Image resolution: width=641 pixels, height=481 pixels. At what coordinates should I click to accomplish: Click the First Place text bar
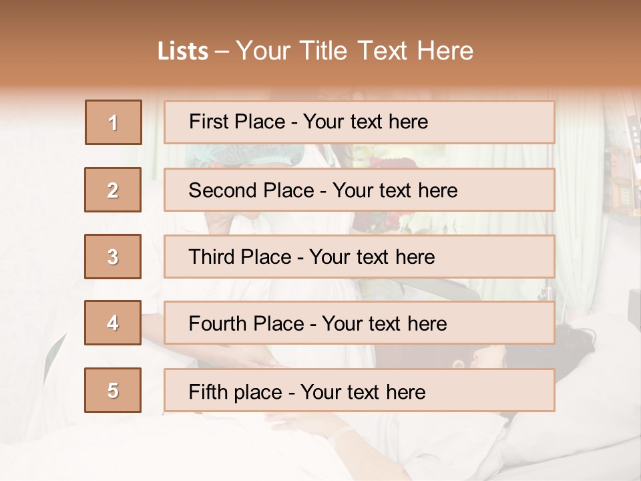point(359,122)
